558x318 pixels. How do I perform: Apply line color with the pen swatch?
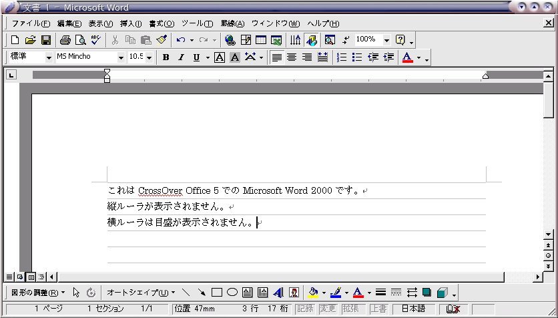point(336,293)
